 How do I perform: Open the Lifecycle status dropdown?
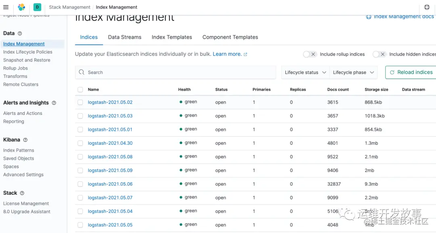(305, 73)
